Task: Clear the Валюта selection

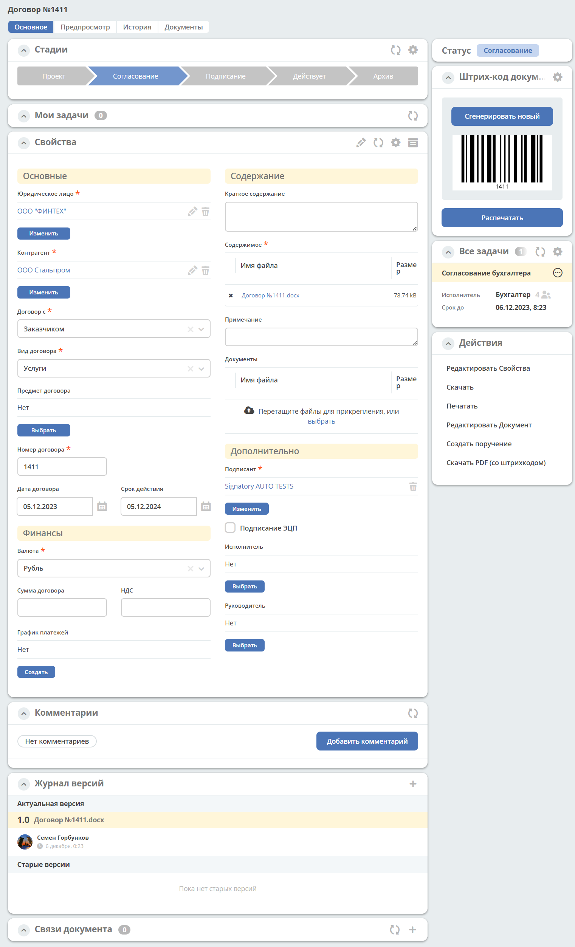Action: point(190,569)
